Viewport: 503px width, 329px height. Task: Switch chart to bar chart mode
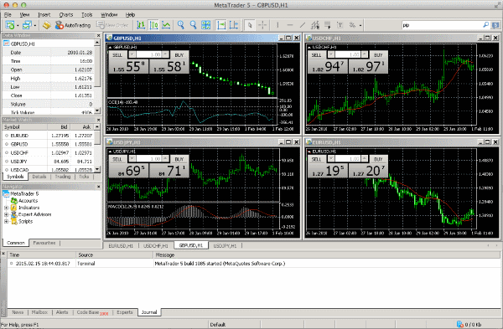(141, 25)
